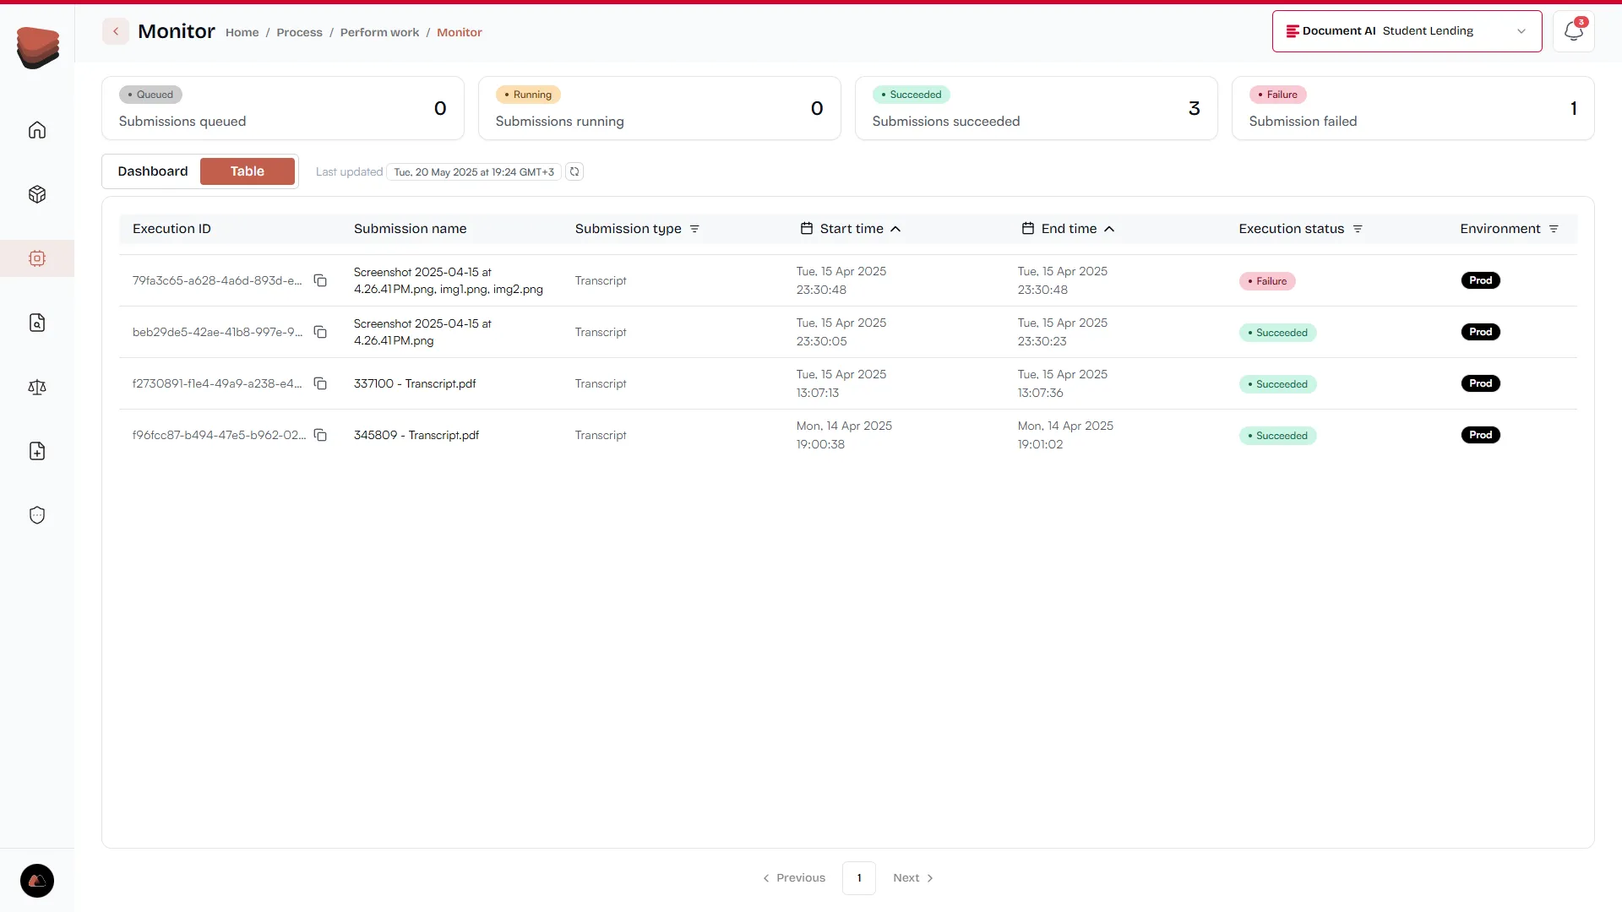The height and width of the screenshot is (912, 1622).
Task: Copy execution ID starting with 79fa3c65
Action: [320, 280]
